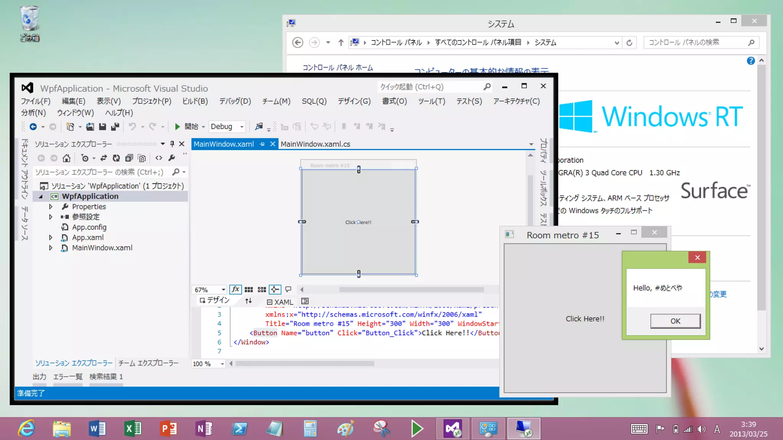Viewport: 783px width, 440px height.
Task: Click OK in the Hello message box
Action: click(675, 321)
